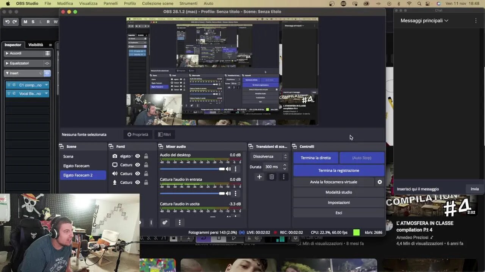Toggle Read R automation button
The width and height of the screenshot is (485, 272).
48,22
